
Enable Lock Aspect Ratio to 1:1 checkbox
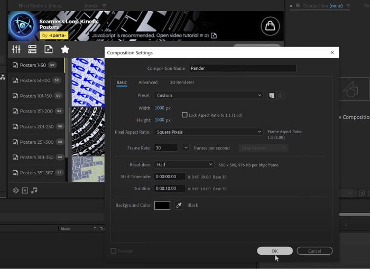click(x=184, y=115)
